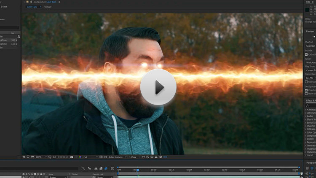Switch to the Footage tab
The height and width of the screenshot is (178, 316).
[x=48, y=7]
